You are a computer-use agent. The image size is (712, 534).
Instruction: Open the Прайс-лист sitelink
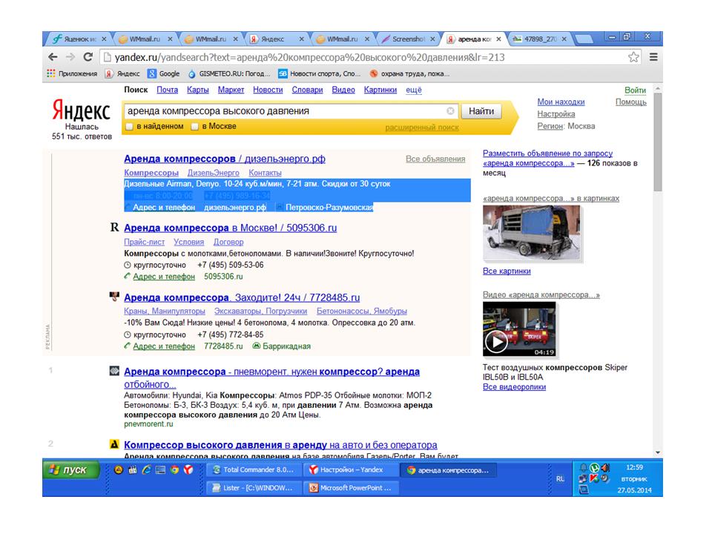point(144,242)
